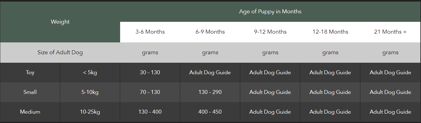Select the 9-12 Months column header
This screenshot has width=421, height=123.
tap(270, 32)
